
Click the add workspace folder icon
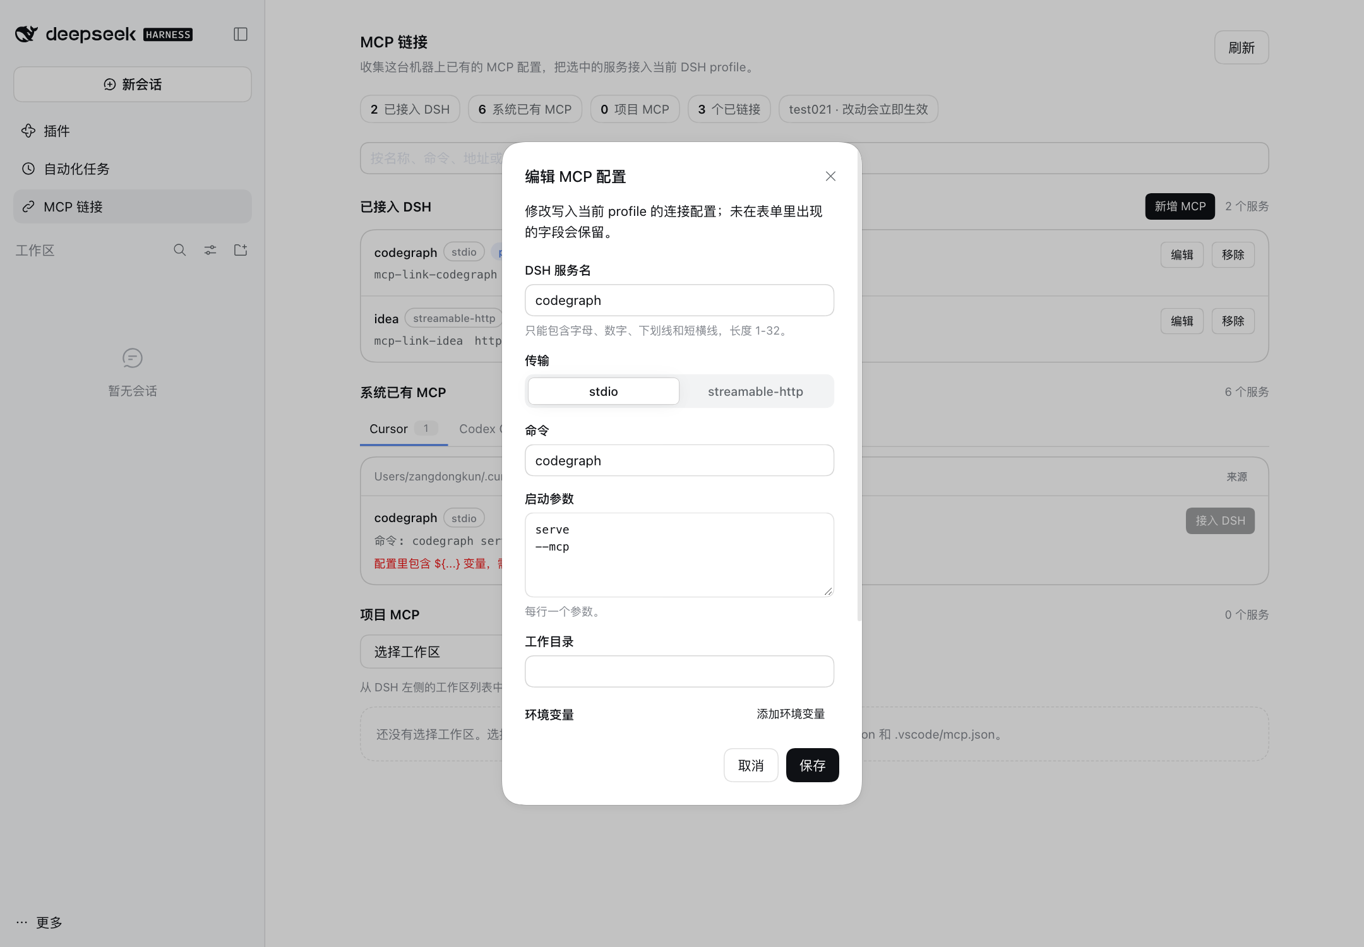pos(241,250)
